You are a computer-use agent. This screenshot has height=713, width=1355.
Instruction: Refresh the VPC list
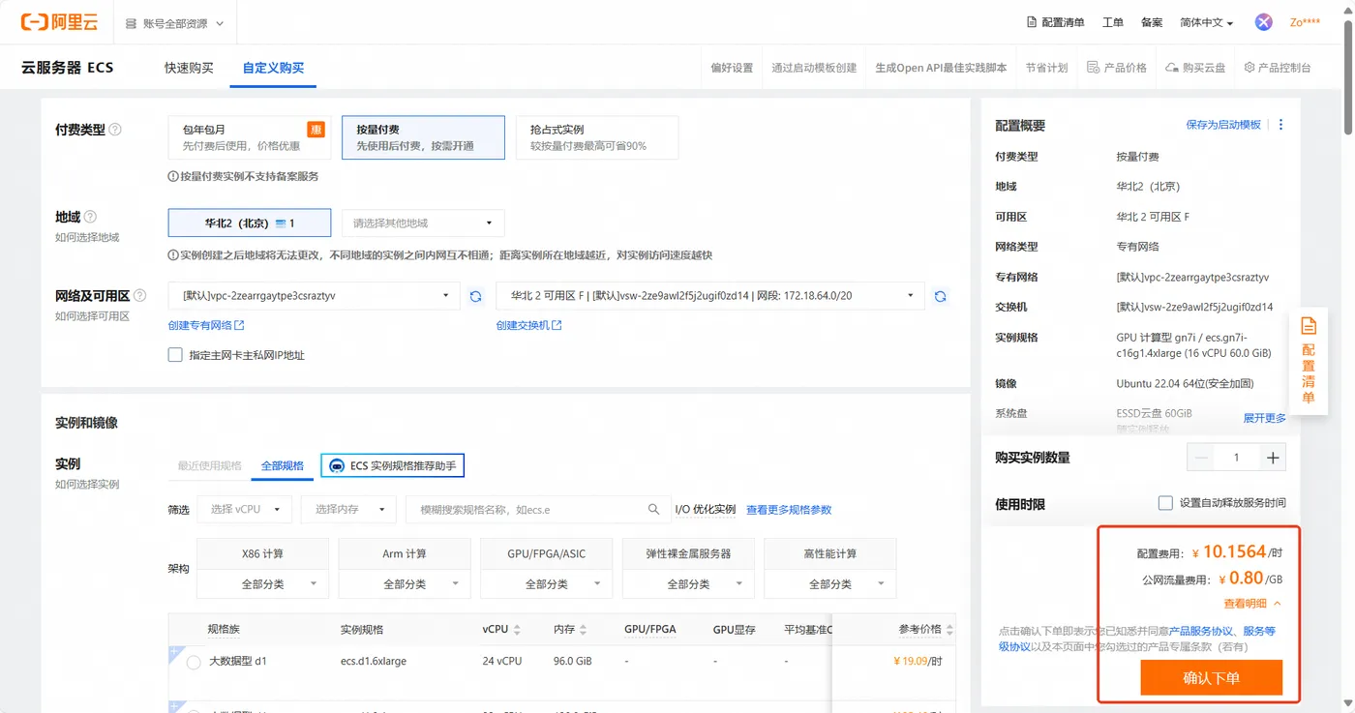click(475, 296)
